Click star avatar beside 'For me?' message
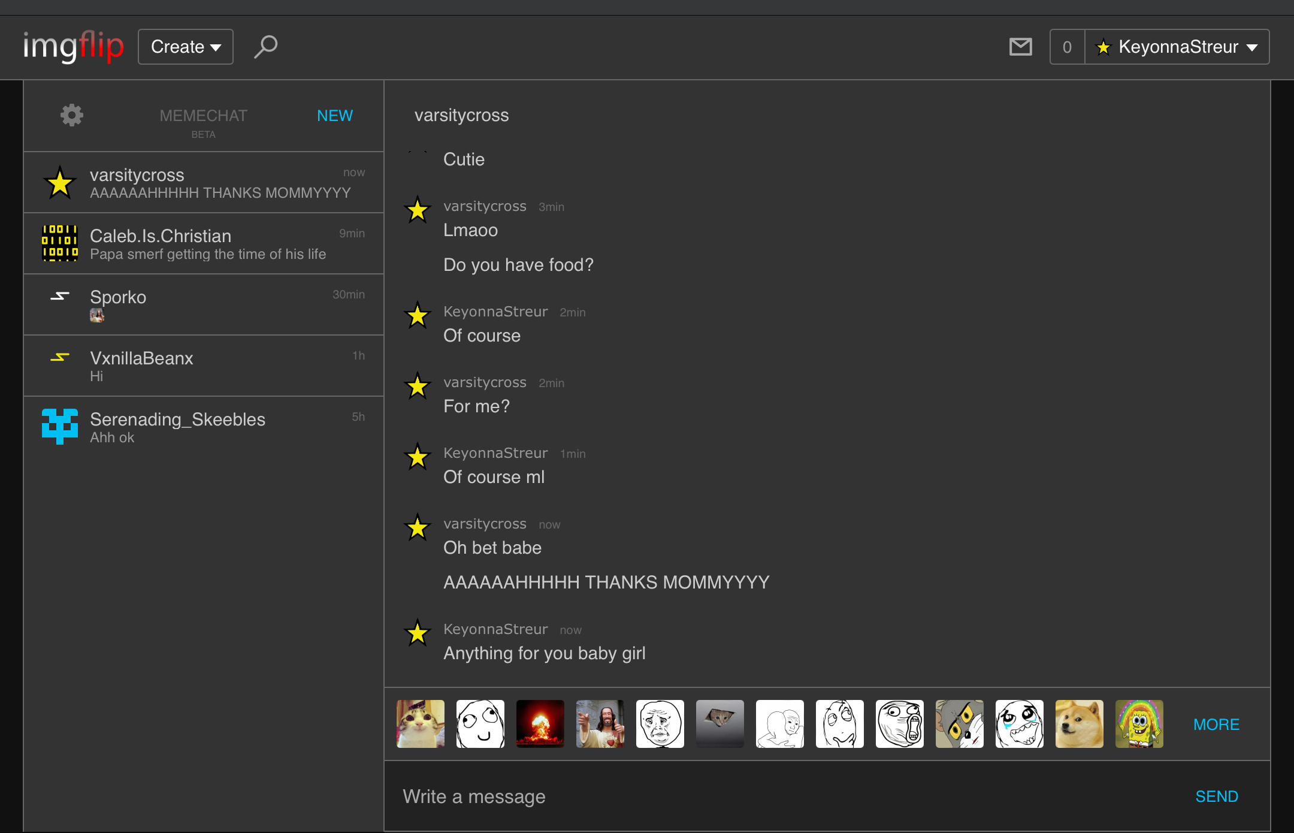1294x833 pixels. pyautogui.click(x=418, y=387)
